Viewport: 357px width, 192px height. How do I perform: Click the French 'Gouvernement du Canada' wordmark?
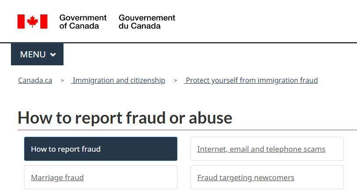coord(147,21)
